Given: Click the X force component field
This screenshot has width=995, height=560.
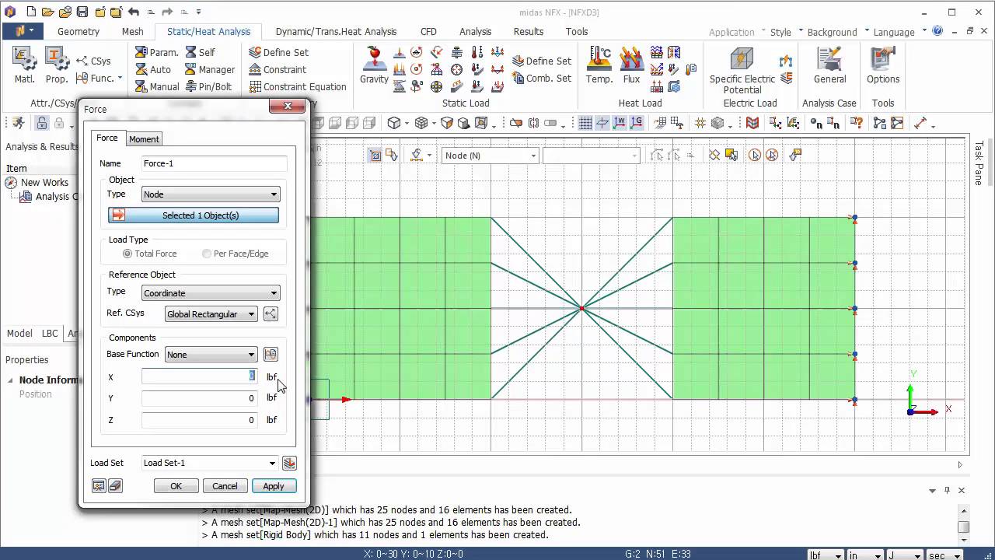Looking at the screenshot, I should coord(199,376).
